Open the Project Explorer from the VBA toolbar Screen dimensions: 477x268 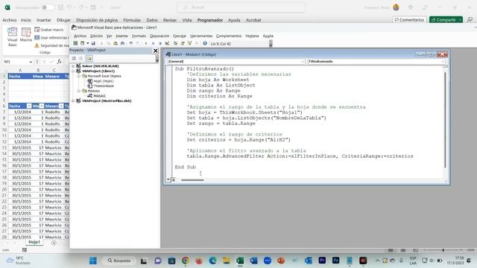coord(176,43)
